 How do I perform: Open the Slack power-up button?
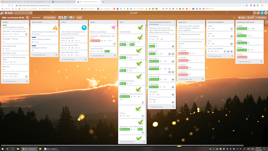[x=250, y=18]
